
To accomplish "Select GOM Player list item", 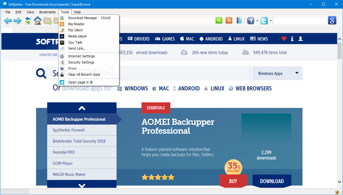I will point(82,163).
